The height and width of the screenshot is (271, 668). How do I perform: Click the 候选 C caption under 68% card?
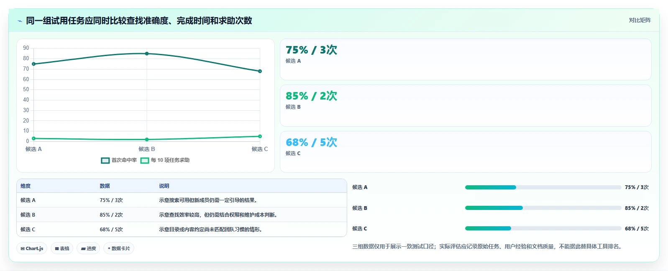(293, 153)
